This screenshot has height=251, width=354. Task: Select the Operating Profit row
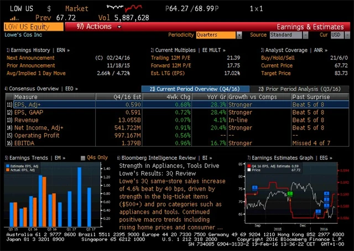pyautogui.click(x=177, y=135)
